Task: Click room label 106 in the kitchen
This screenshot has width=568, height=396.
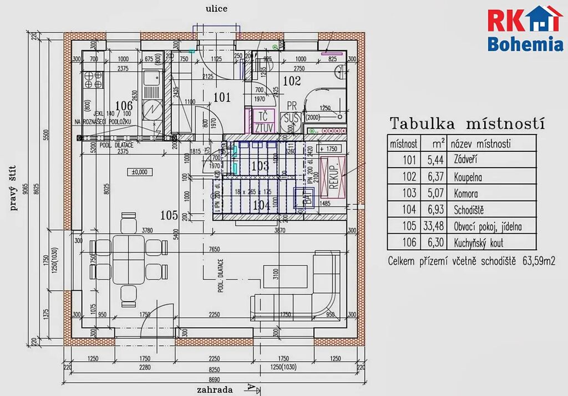Action: [123, 105]
